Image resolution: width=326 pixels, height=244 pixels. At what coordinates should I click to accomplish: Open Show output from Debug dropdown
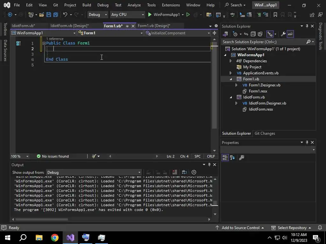tap(94, 173)
